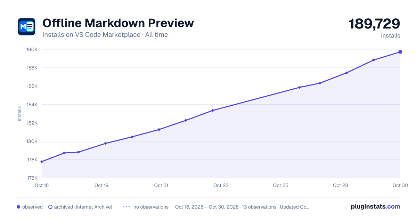
Task: Click the 178K y-axis label
Action: coord(32,160)
